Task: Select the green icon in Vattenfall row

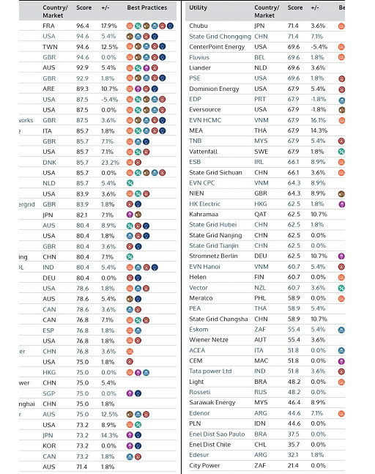Action: (x=341, y=152)
